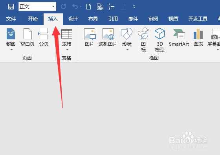Open Customize Quick Access Toolbar dropdown
Viewport: 220px width, 155px height.
click(134, 7)
